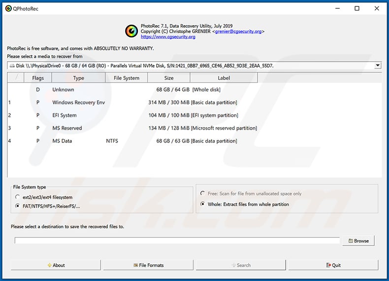The width and height of the screenshot is (389, 281).
Task: Select the Windows Recovery Env partition row
Action: [x=194, y=103]
